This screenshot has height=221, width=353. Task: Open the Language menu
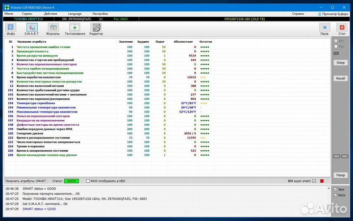75,14
